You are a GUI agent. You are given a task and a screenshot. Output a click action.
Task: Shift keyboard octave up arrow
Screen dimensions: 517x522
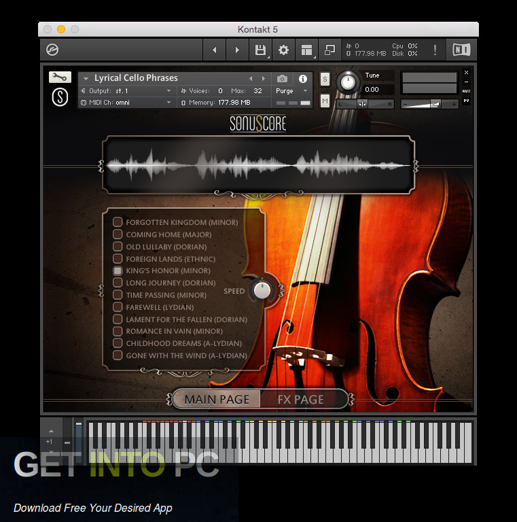click(x=51, y=431)
